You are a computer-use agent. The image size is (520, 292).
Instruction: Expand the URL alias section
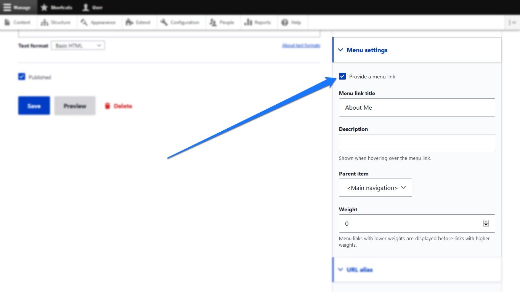click(417, 270)
